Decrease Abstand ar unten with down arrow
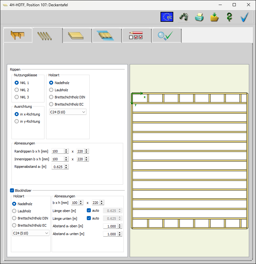 point(119,235)
